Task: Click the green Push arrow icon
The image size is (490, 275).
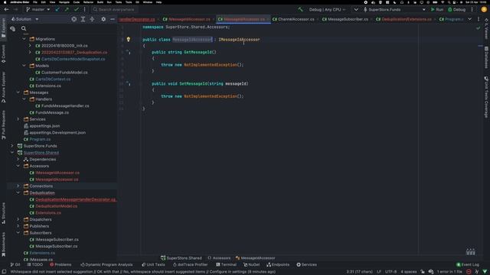Action: (x=67, y=9)
